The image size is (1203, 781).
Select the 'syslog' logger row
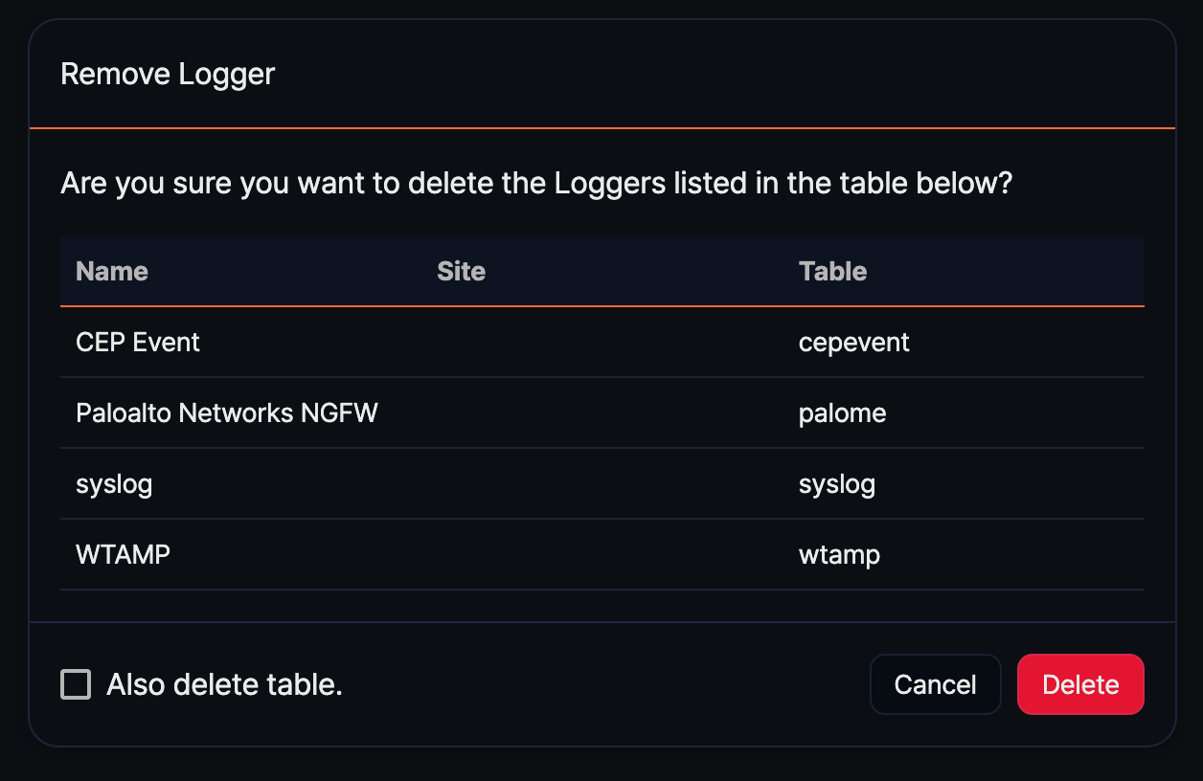pyautogui.click(x=114, y=483)
